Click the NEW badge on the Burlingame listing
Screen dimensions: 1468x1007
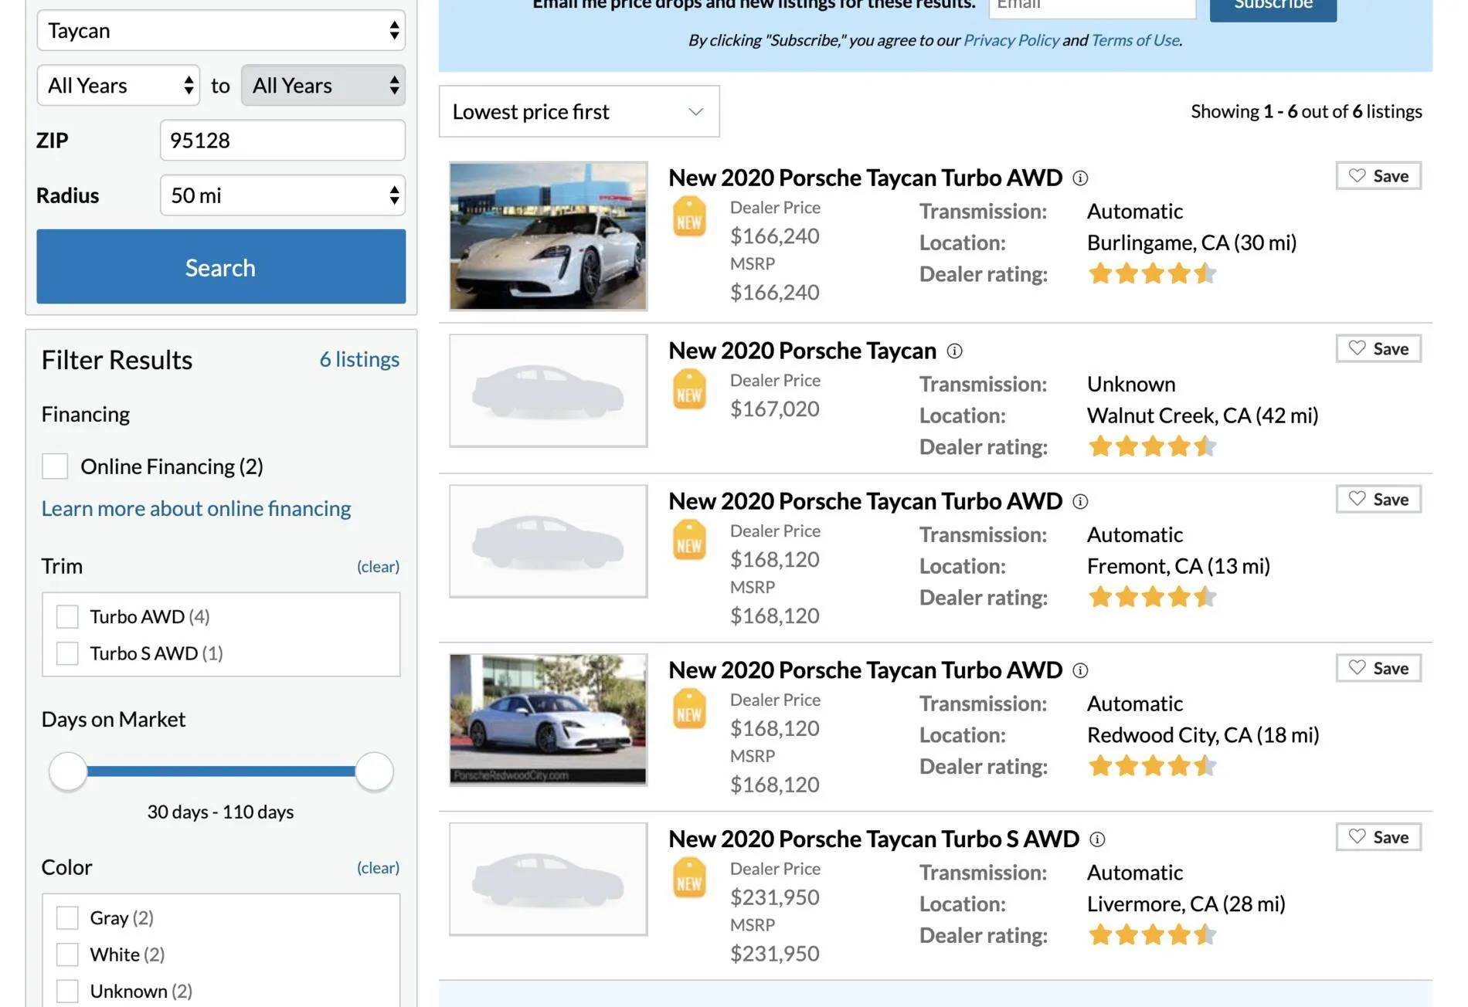(x=689, y=217)
